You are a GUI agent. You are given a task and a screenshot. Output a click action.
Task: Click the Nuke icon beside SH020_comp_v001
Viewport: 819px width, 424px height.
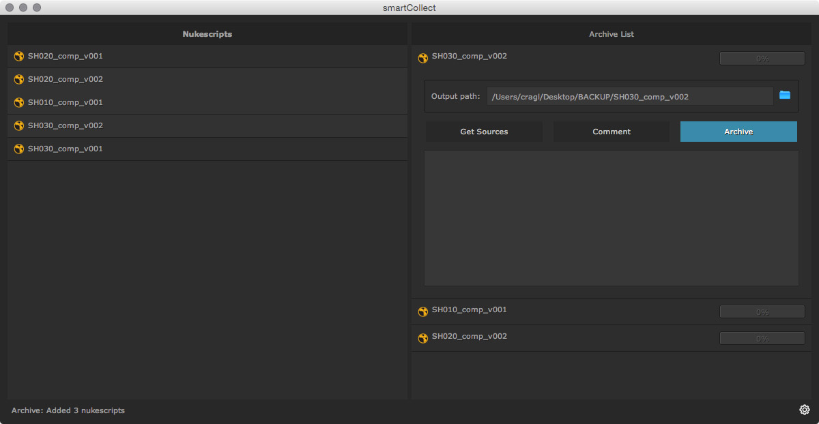[19, 57]
